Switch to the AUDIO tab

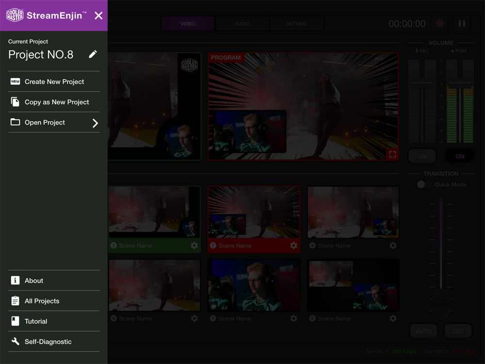(242, 23)
